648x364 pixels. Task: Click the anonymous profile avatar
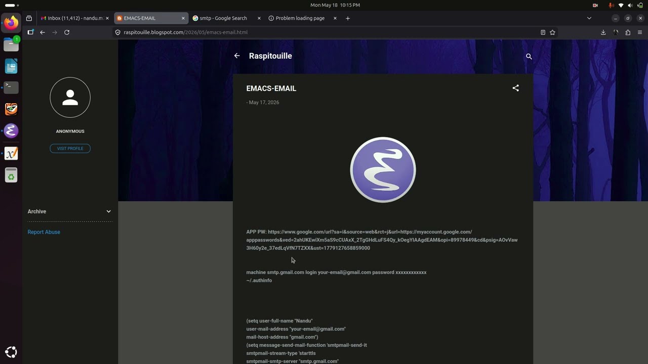(x=70, y=98)
